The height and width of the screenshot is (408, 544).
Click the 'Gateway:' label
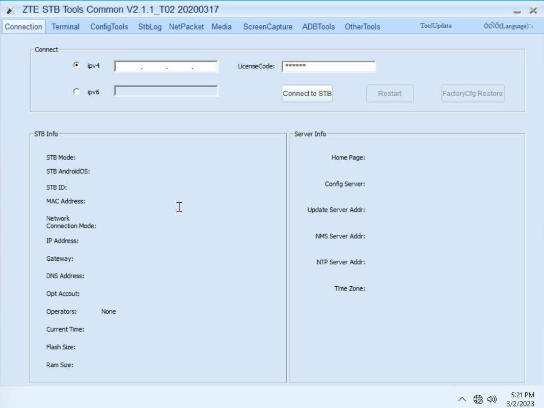click(x=60, y=259)
